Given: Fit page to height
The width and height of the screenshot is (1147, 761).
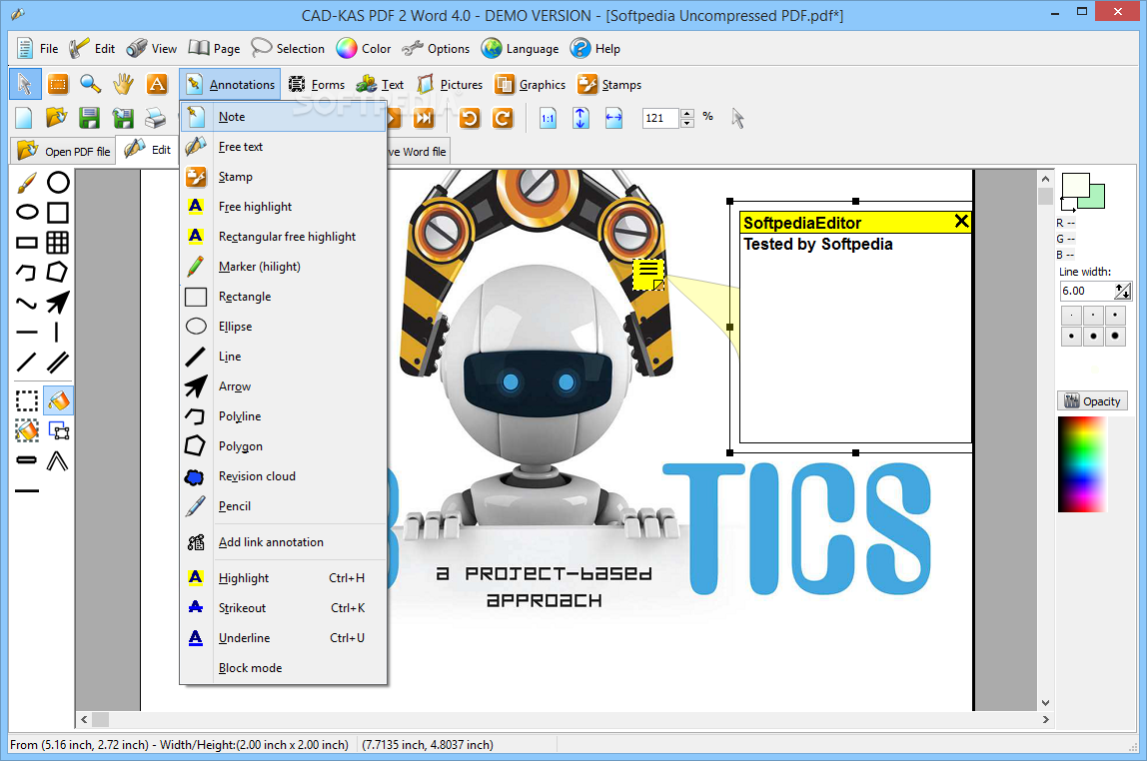Looking at the screenshot, I should (x=580, y=118).
